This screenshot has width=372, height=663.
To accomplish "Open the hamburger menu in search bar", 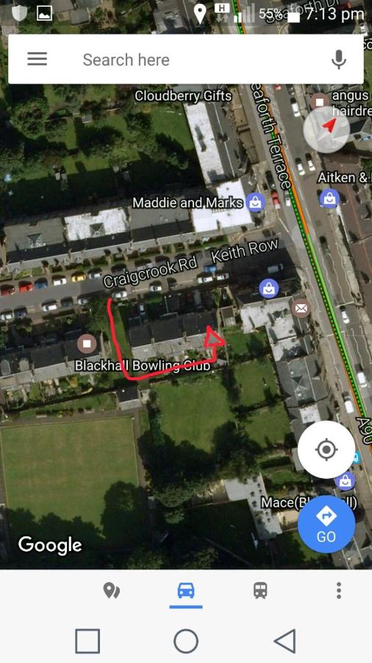I will (x=37, y=59).
